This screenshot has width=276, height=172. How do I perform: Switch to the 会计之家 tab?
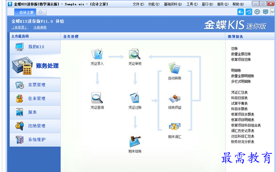[x=25, y=12]
